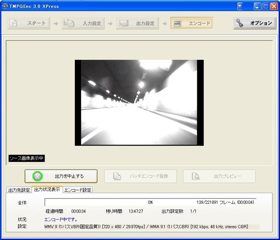Click 出力プレビュー button
This screenshot has width=280, height=240.
click(x=219, y=176)
